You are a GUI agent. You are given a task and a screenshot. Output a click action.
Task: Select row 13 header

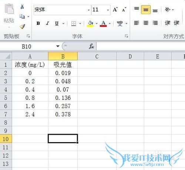(x=6, y=164)
